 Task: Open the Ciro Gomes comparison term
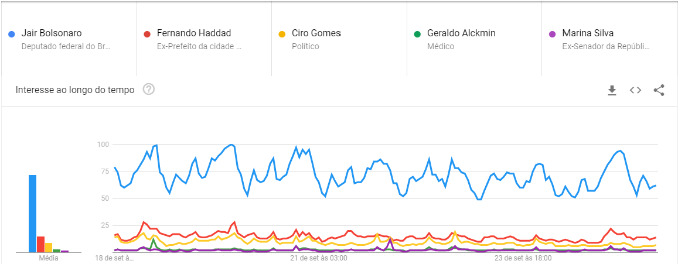coord(316,33)
